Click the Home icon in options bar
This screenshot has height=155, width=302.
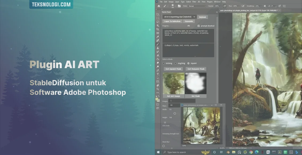tap(159, 6)
